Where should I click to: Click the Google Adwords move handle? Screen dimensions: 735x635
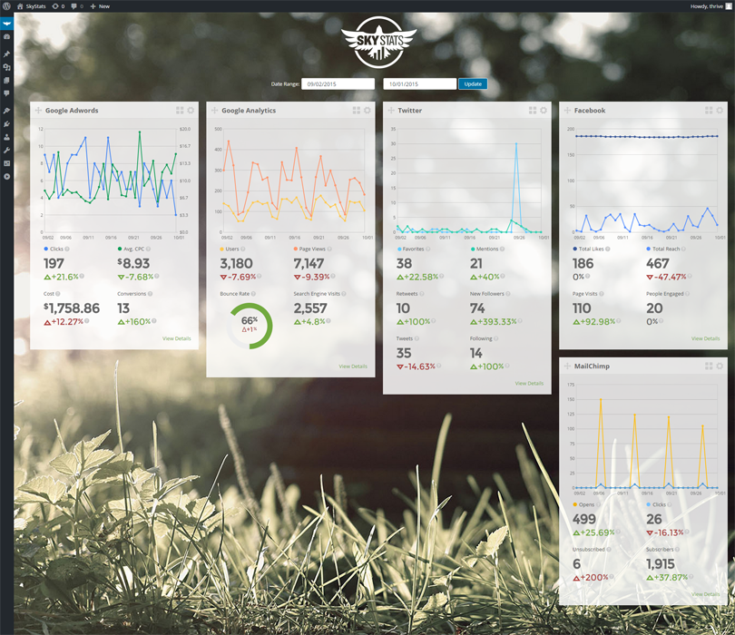coord(38,110)
